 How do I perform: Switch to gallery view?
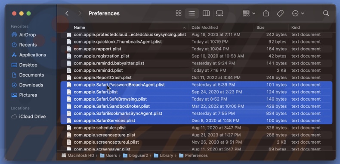point(219,13)
